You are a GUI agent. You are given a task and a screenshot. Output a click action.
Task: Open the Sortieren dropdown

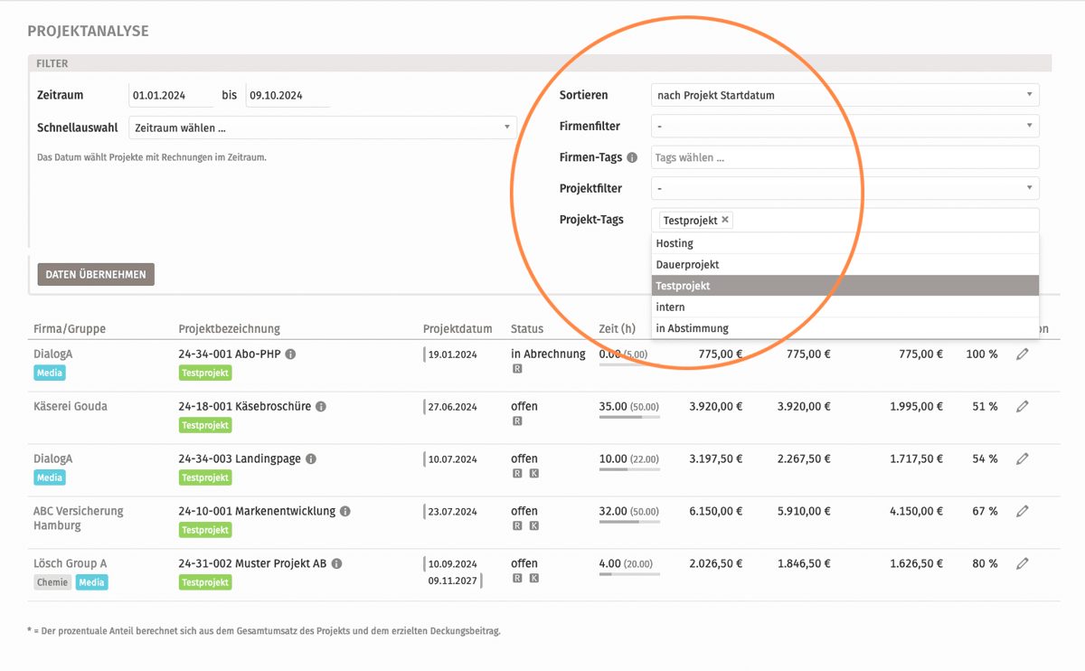pos(844,95)
